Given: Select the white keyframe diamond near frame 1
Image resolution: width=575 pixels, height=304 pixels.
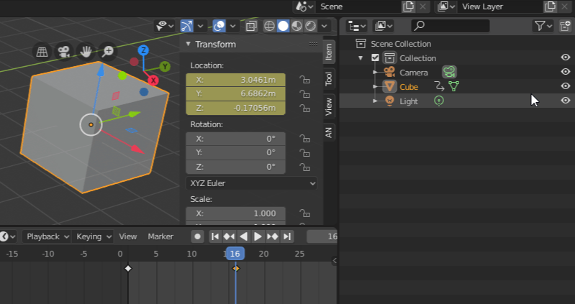Looking at the screenshot, I should [128, 269].
